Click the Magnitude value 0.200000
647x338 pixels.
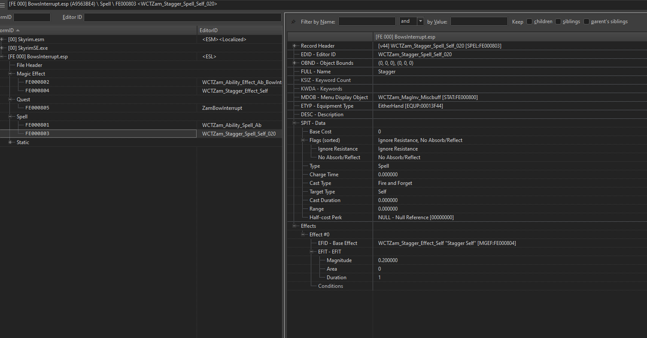388,260
